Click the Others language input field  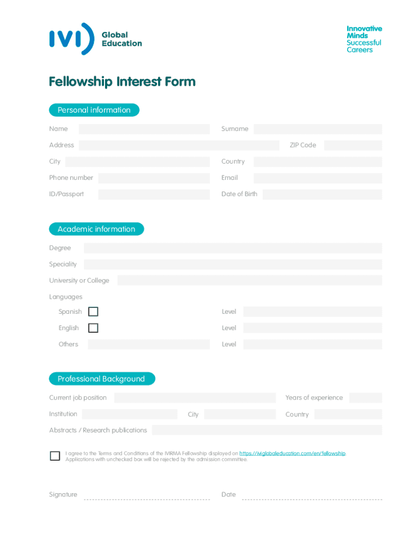tap(148, 344)
